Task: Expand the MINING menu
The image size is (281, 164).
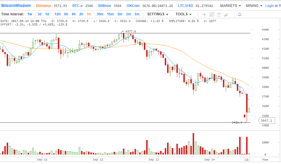Action: click(254, 6)
